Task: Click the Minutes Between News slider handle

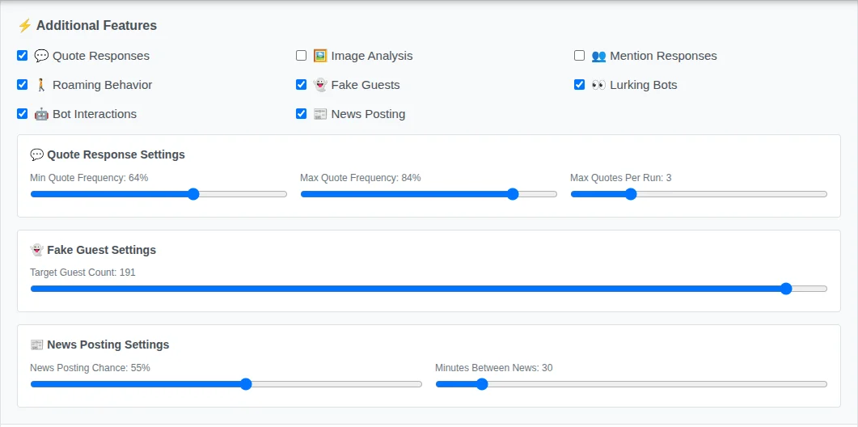Action: pyautogui.click(x=482, y=384)
